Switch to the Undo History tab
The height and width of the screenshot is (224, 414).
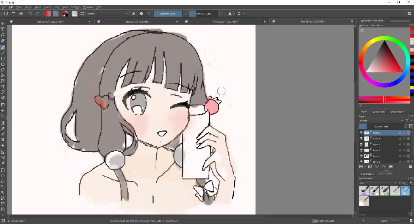[x=397, y=112]
